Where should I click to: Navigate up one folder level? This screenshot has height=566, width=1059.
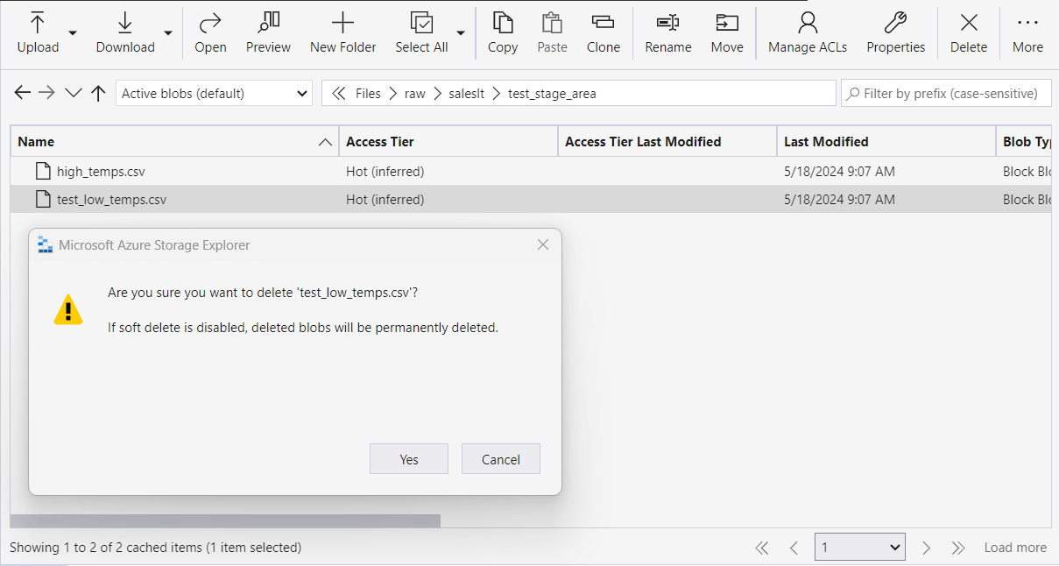point(98,93)
